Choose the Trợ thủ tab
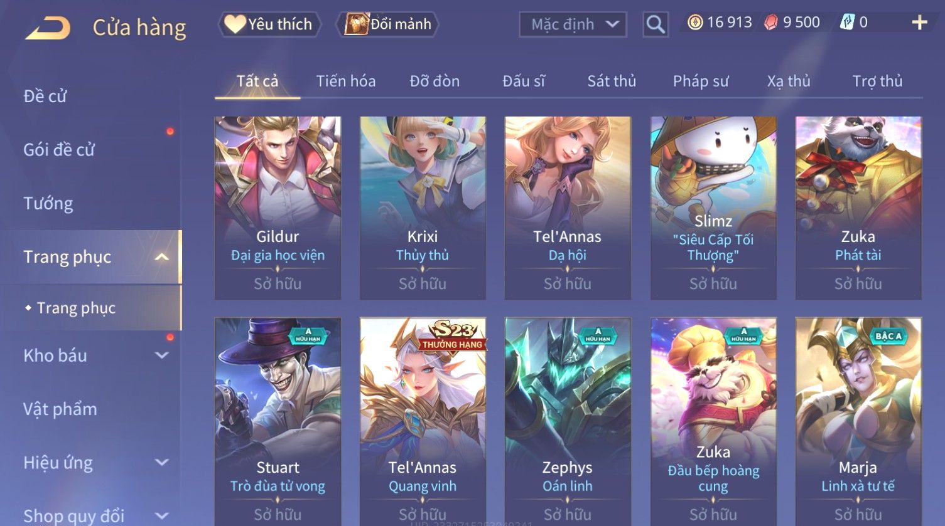The height and width of the screenshot is (526, 945). pos(877,81)
